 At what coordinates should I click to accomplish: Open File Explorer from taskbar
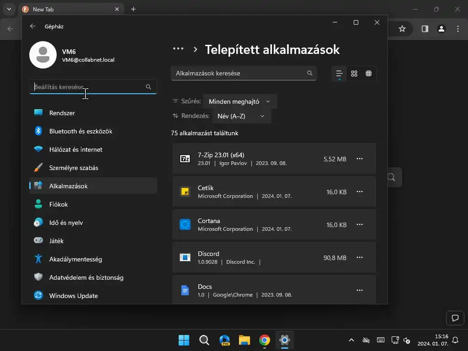(245, 340)
